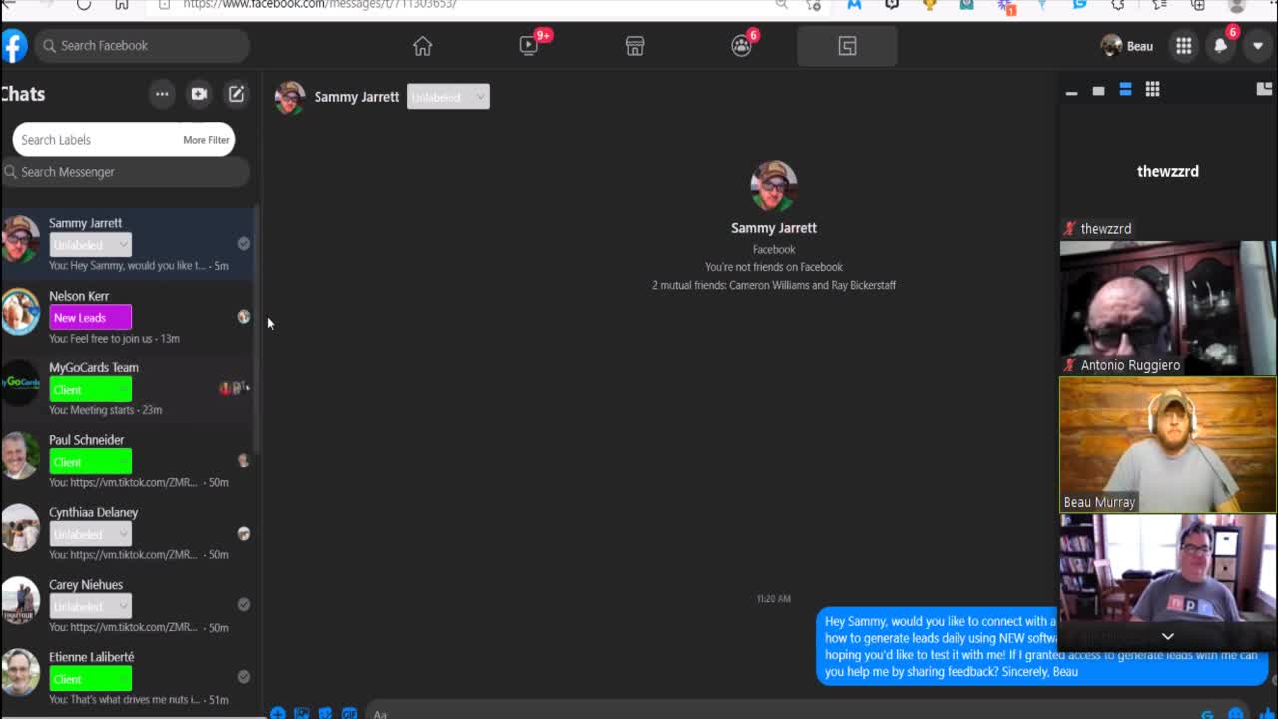The height and width of the screenshot is (719, 1278).
Task: Click Paul Schneider's Client label
Action: pos(90,462)
